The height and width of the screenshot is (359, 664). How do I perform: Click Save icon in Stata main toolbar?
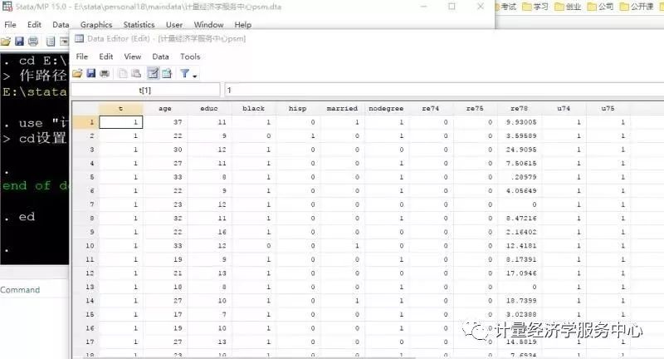19,41
